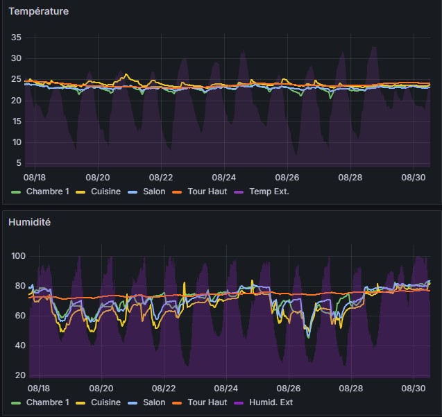Open the Humidité panel title menu

31,223
